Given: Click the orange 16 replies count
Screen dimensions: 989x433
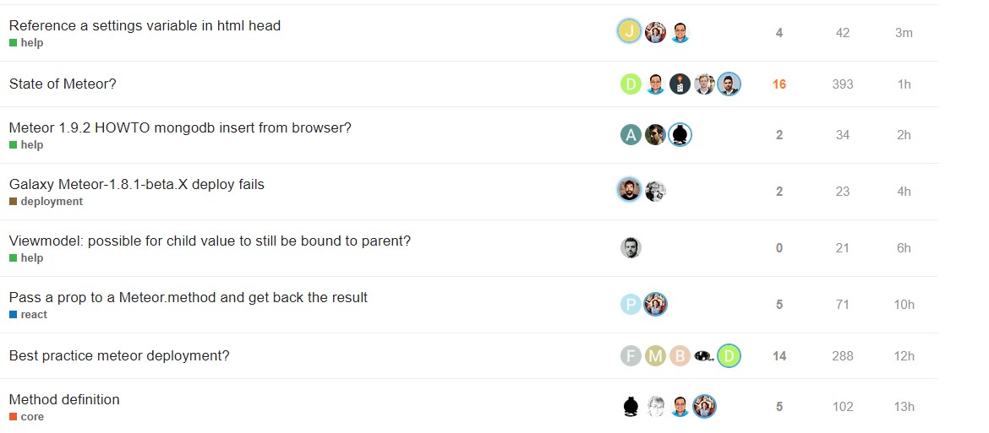Looking at the screenshot, I should click(x=779, y=84).
